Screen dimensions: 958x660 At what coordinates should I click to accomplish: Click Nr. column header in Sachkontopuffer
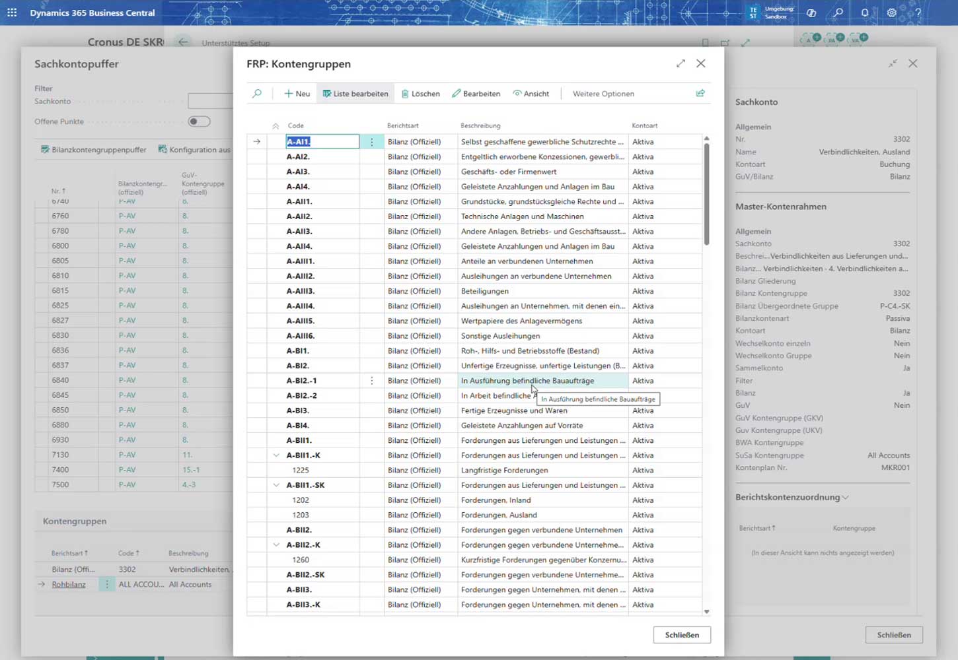pos(58,191)
